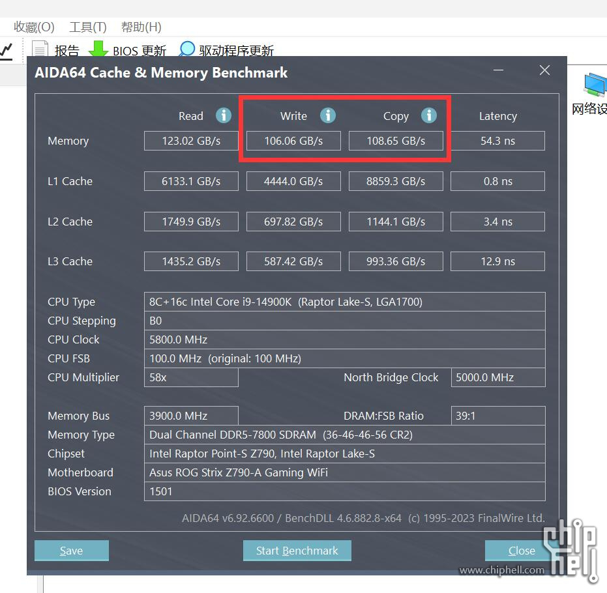Click the Motherboard label

click(81, 472)
